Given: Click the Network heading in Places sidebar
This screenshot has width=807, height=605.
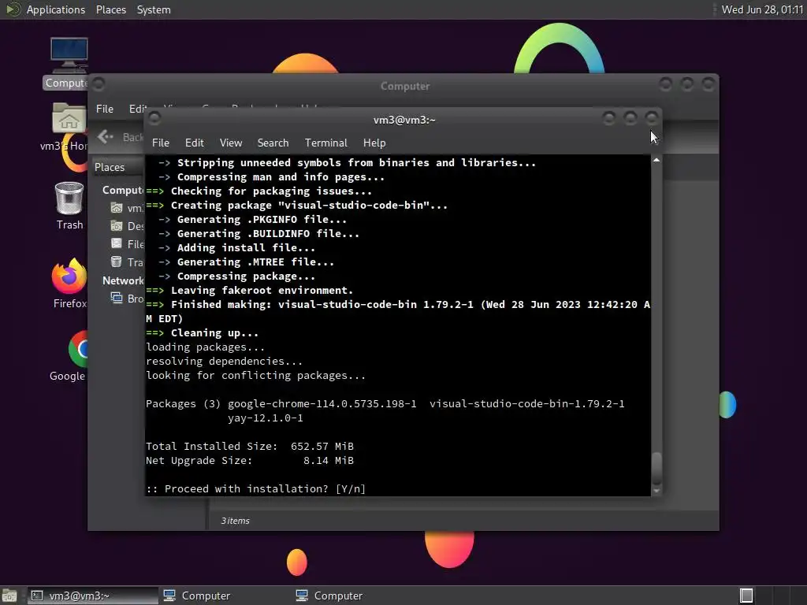Looking at the screenshot, I should point(123,280).
